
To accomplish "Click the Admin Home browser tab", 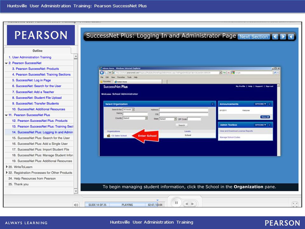I will tap(138, 82).
